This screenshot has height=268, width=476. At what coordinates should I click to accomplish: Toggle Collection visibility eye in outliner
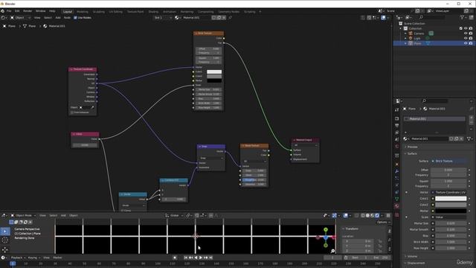pyautogui.click(x=466, y=28)
